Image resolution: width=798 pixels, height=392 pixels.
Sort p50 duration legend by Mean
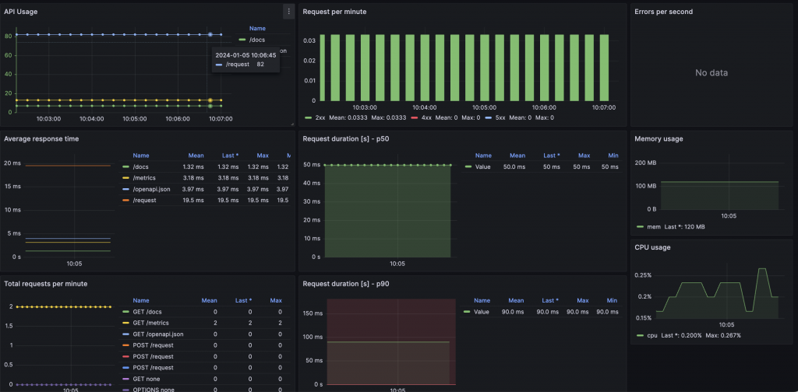click(517, 156)
